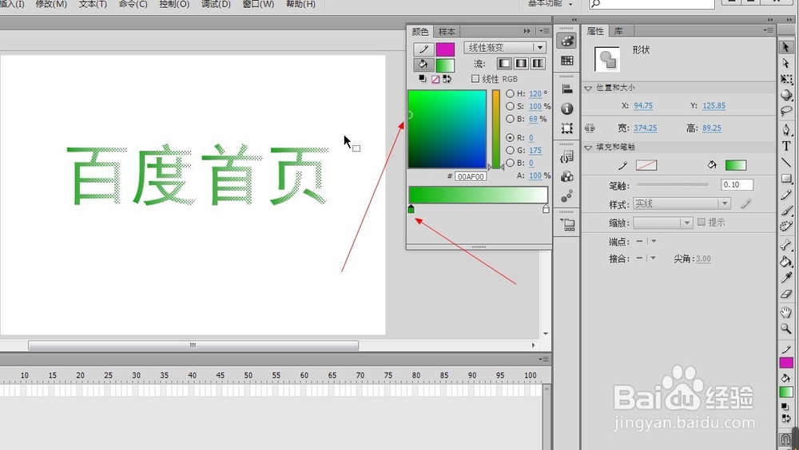Viewport: 799px width, 450px height.
Task: Choose the Line tool
Action: coord(785,163)
